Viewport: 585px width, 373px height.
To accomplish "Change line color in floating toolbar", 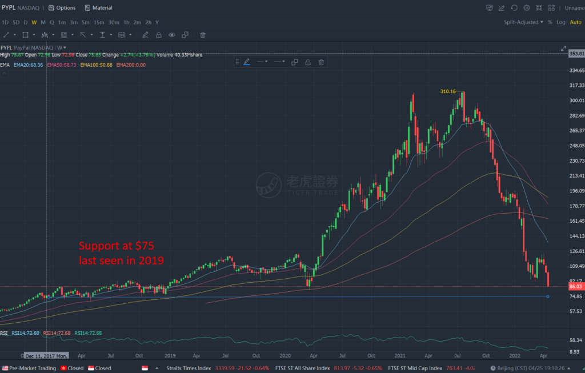I will [247, 62].
